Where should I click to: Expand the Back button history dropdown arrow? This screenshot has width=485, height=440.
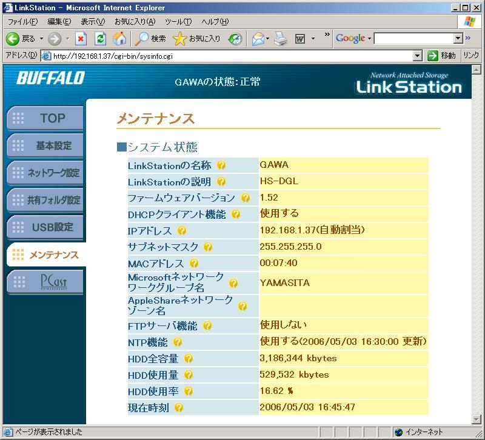click(x=41, y=39)
